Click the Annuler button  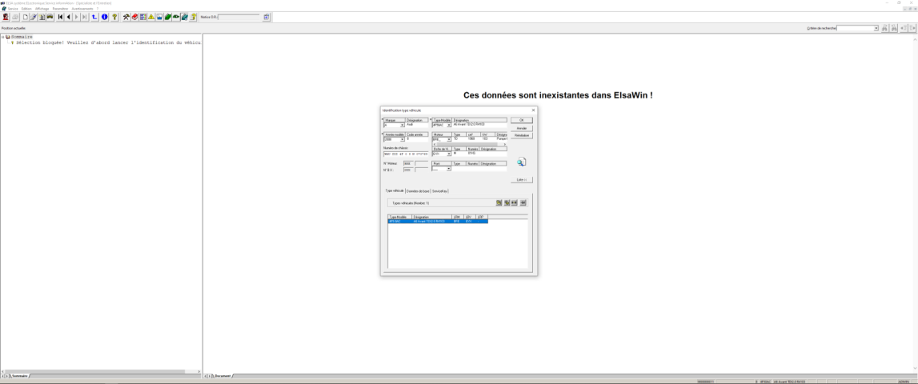522,128
